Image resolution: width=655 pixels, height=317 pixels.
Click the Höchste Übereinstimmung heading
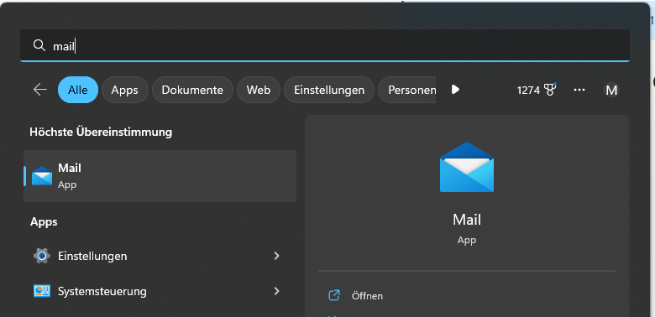pyautogui.click(x=101, y=133)
